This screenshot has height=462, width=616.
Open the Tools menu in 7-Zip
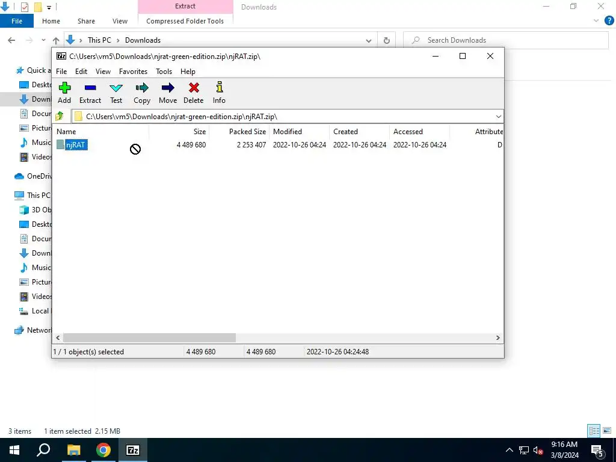point(164,72)
